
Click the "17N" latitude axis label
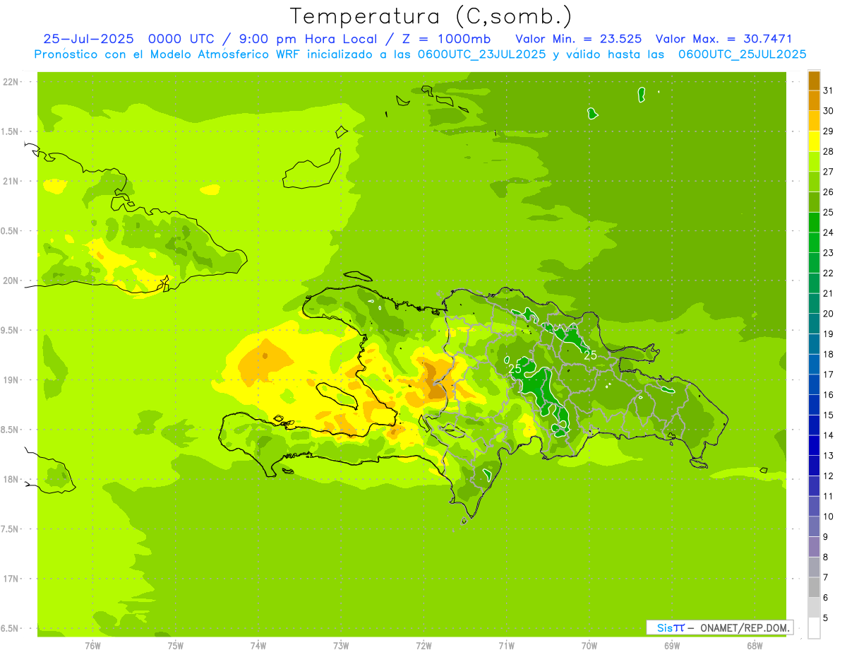pyautogui.click(x=11, y=579)
